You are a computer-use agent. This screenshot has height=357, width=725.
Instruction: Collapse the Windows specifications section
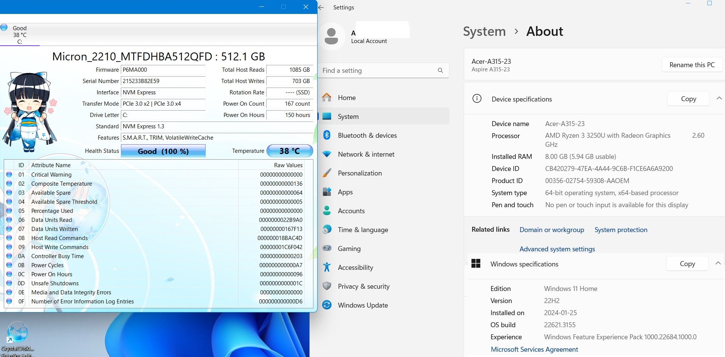click(x=718, y=263)
